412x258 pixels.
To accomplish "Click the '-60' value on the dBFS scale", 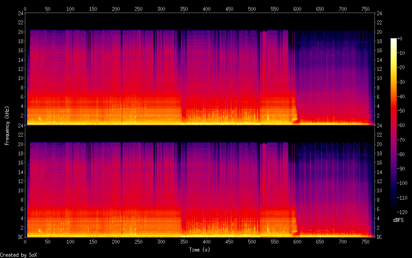I will pos(401,125).
